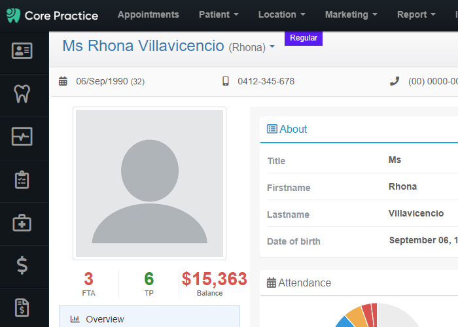Click the orange slice of attendance pie chart
This screenshot has width=458, height=327.
tap(357, 317)
